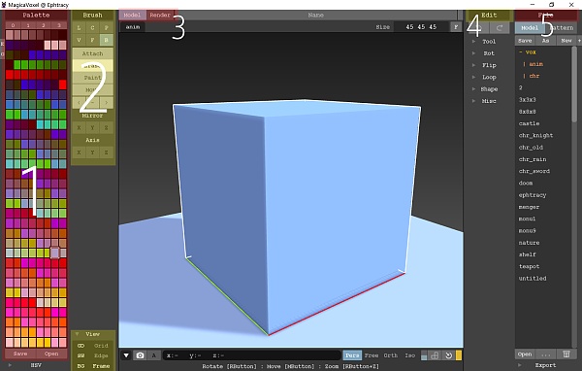Click palette Save button
This screenshot has width=582, height=371.
[20, 354]
